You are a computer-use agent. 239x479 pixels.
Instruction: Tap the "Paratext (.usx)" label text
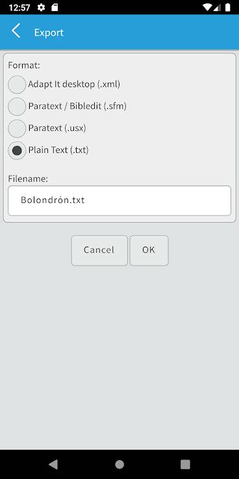(57, 128)
